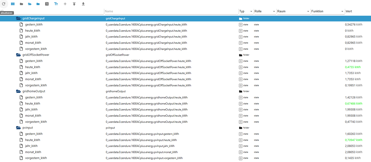Image resolution: width=371 pixels, height=162 pixels.
Task: Click the upload arrow icon
Action: tap(74, 4)
